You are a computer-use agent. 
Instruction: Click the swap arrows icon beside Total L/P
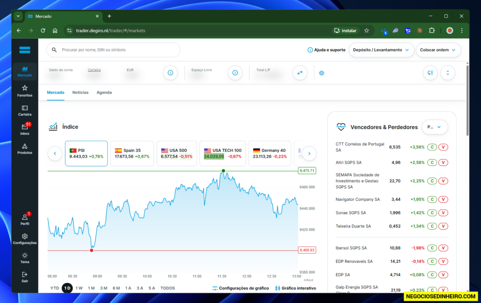[x=300, y=73]
